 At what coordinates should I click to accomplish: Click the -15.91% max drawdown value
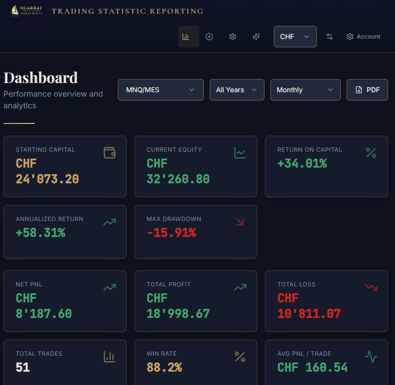pyautogui.click(x=172, y=233)
